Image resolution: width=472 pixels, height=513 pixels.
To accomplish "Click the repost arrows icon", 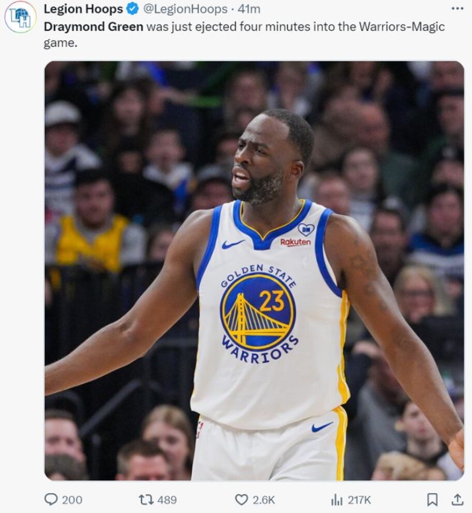I will pyautogui.click(x=146, y=499).
